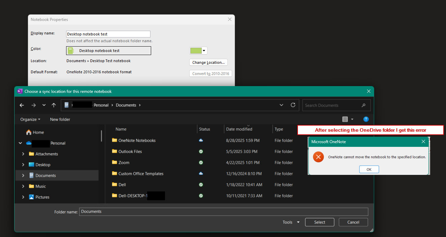Screen dimensions: 446x237
Task: Select the OneNote Notebooks folder
Action: [x=137, y=140]
